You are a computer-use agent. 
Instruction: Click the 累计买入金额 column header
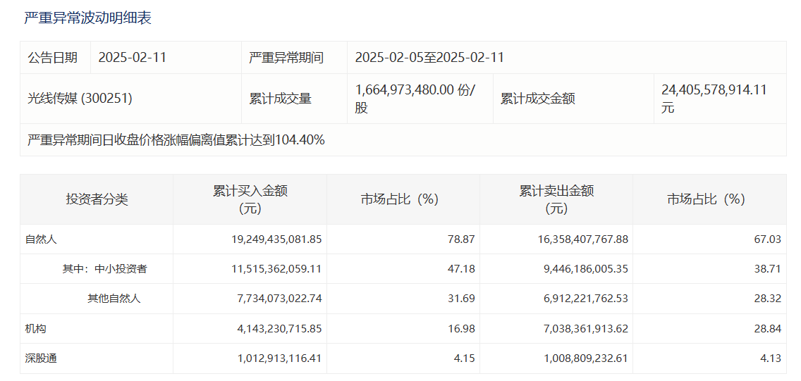click(250, 199)
